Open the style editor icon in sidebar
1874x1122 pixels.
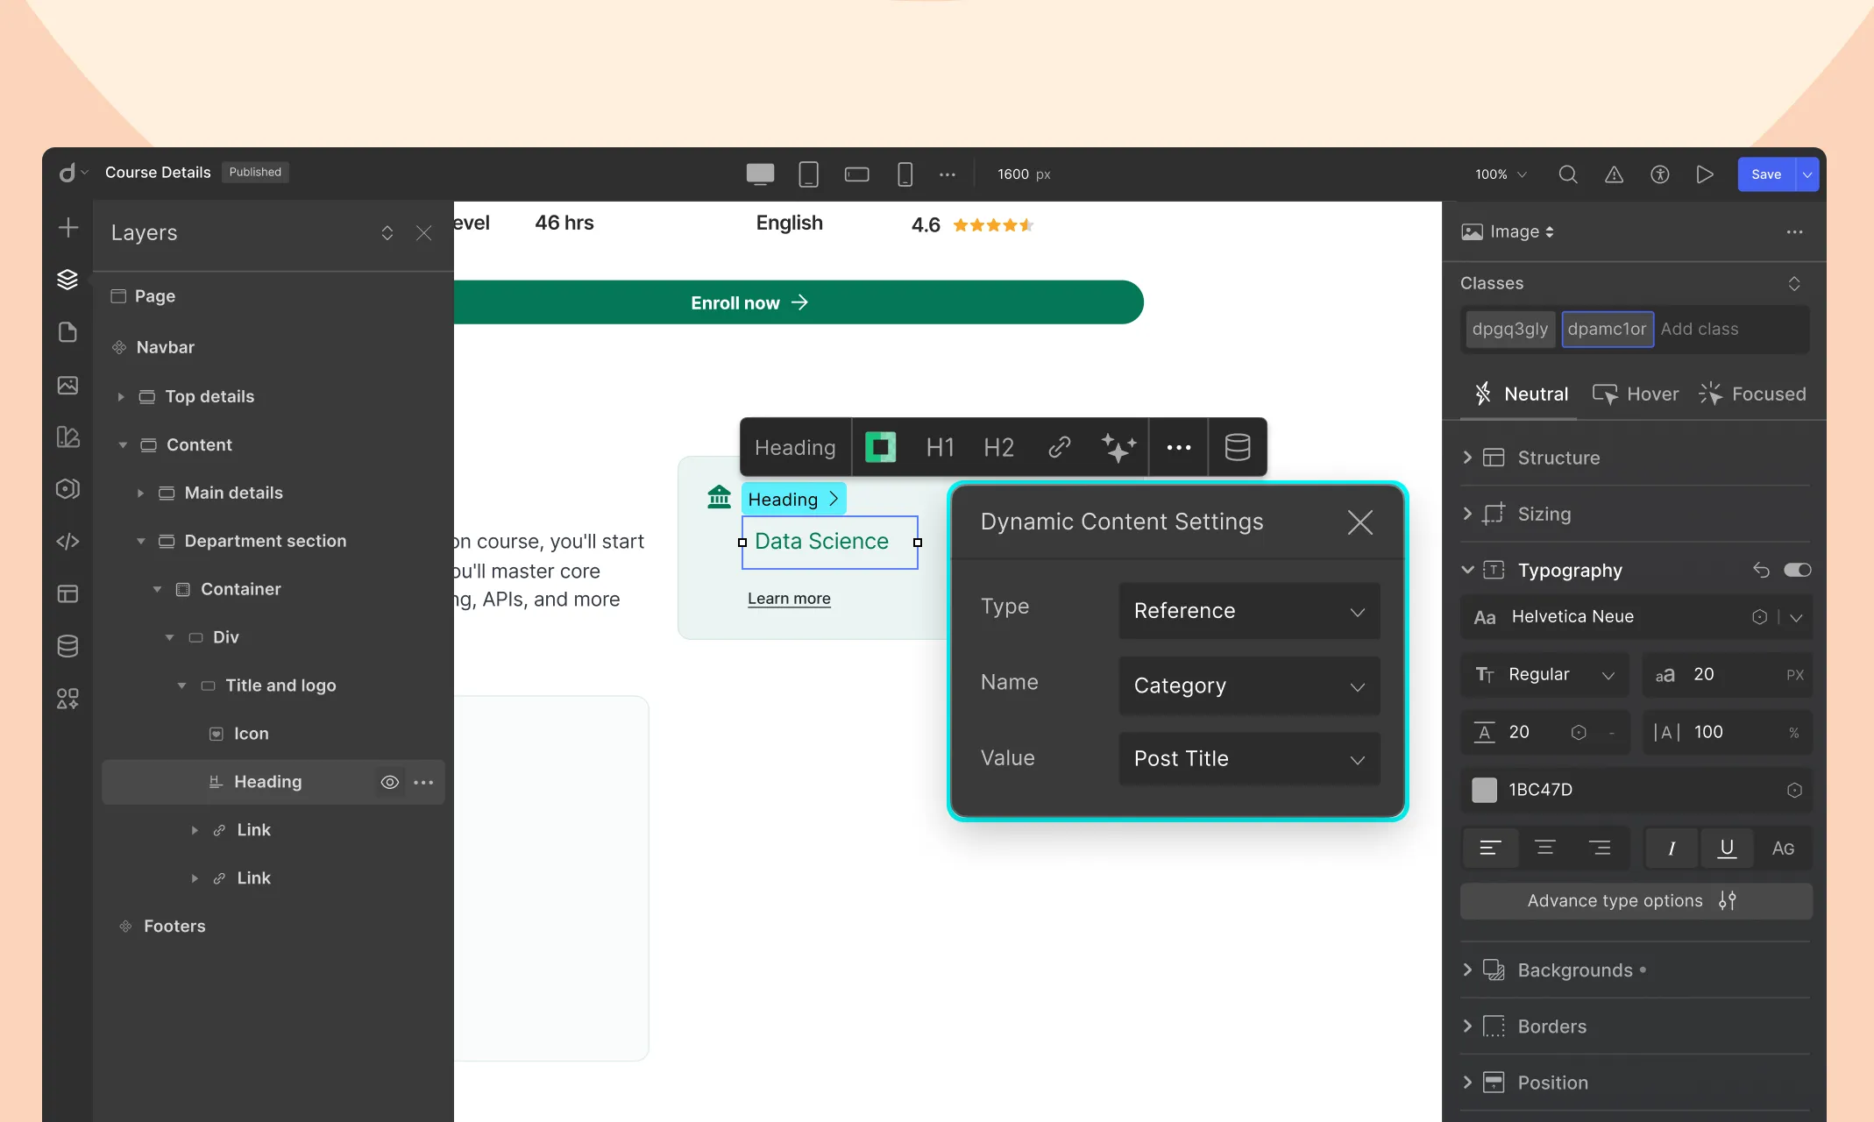coord(67,437)
